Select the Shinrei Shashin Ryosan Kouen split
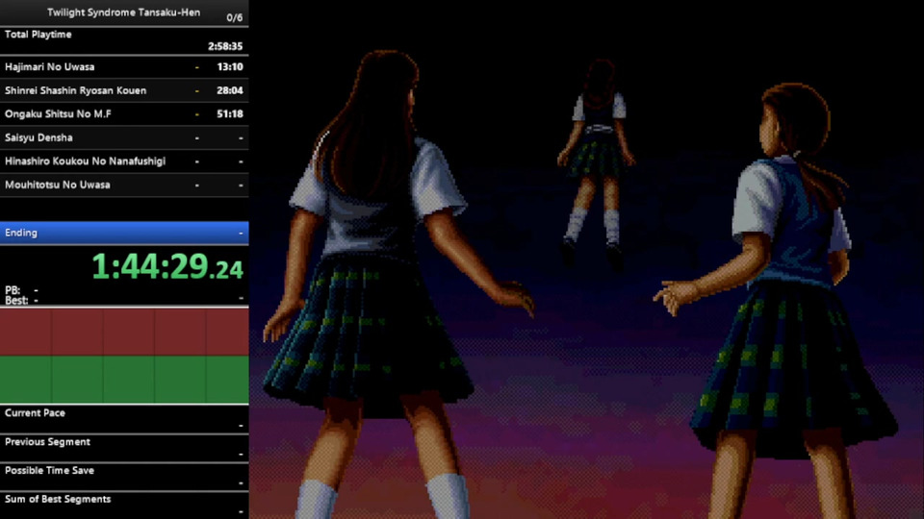The image size is (924, 519). [124, 90]
